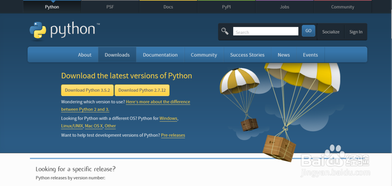Open the Sign In menu
The image size is (392, 186).
coord(356,32)
